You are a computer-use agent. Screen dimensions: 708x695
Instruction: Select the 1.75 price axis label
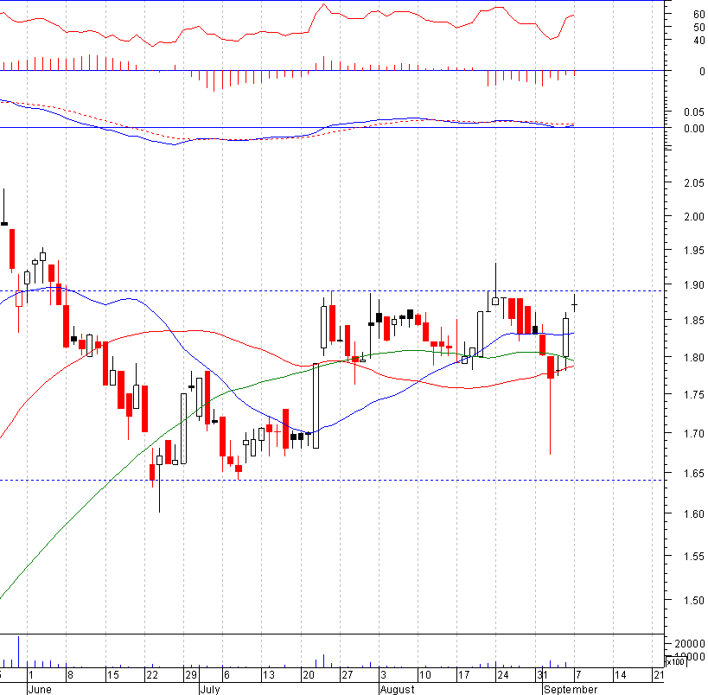coord(694,395)
